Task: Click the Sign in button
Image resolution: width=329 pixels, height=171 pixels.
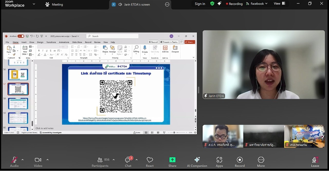Action: pyautogui.click(x=200, y=4)
